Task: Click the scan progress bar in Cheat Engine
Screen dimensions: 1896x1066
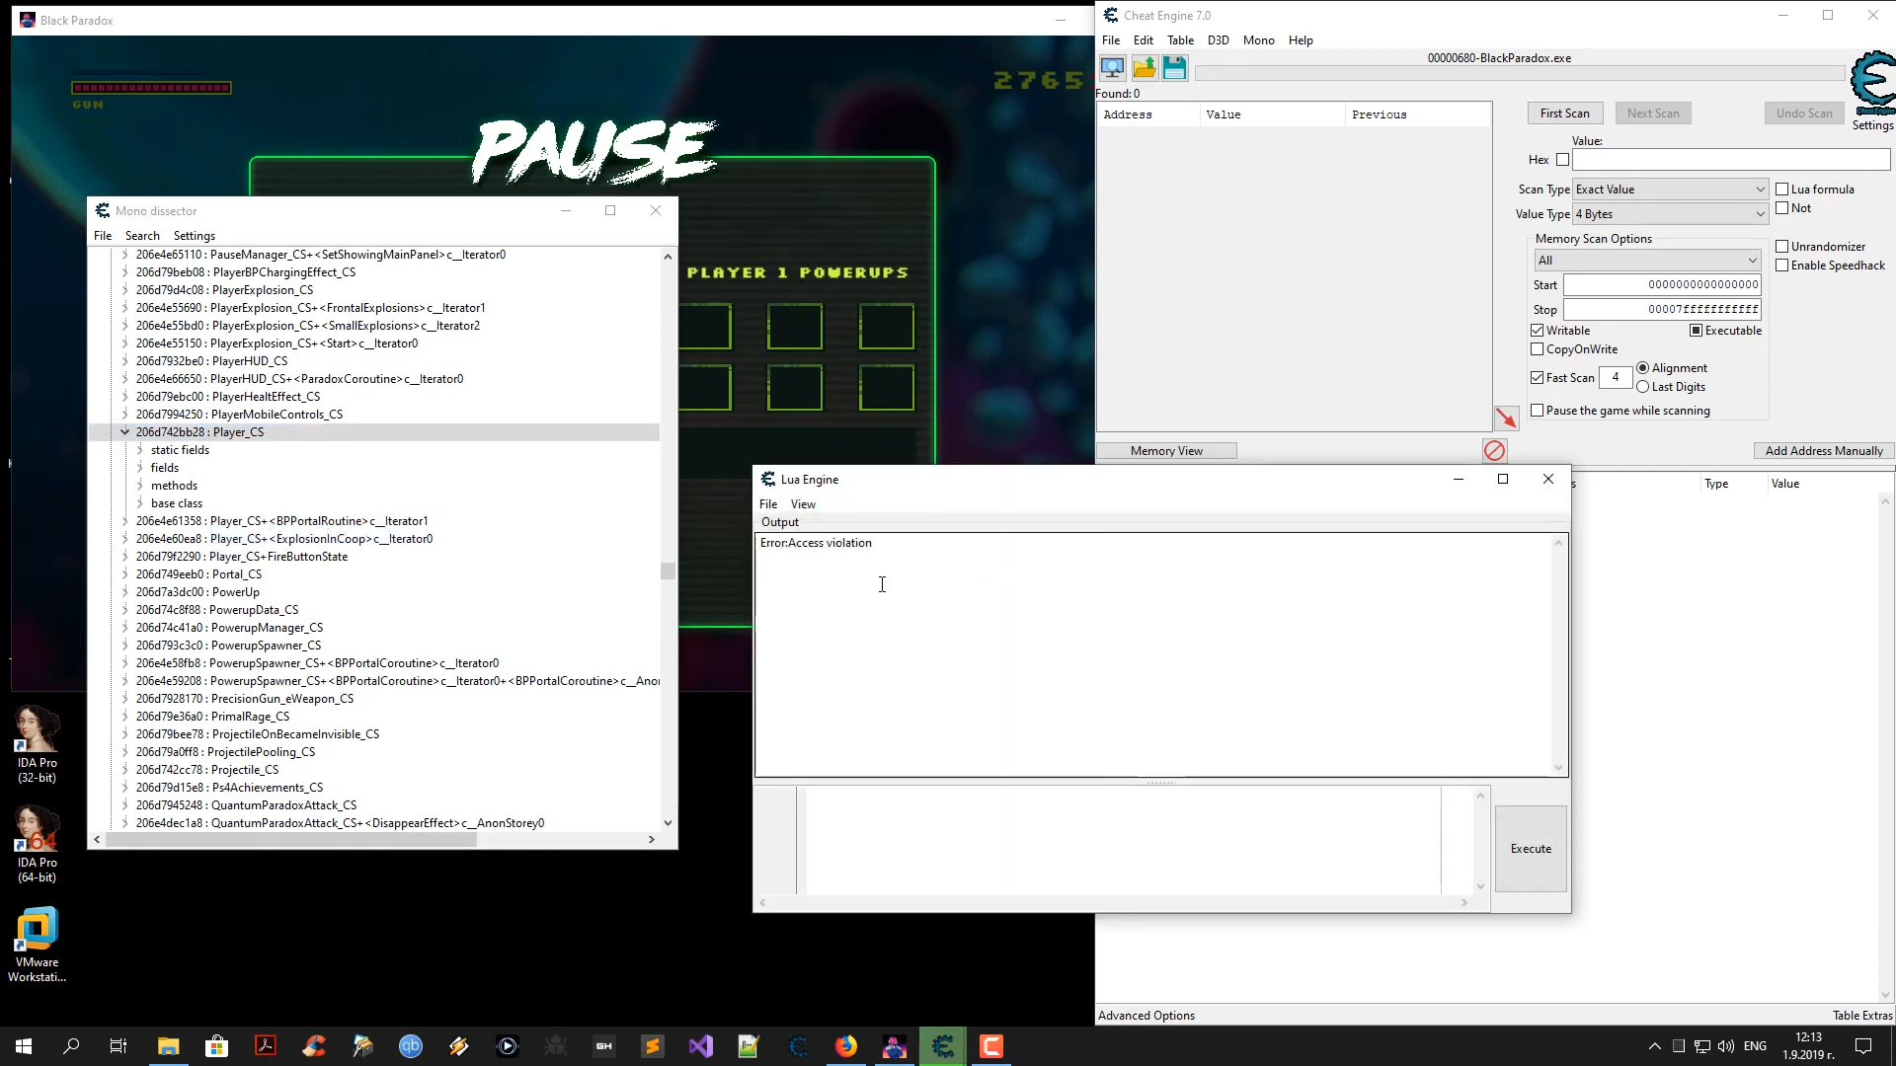Action: [1519, 73]
